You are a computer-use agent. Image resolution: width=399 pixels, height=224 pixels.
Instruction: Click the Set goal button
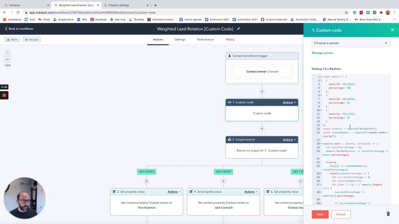coord(32,40)
